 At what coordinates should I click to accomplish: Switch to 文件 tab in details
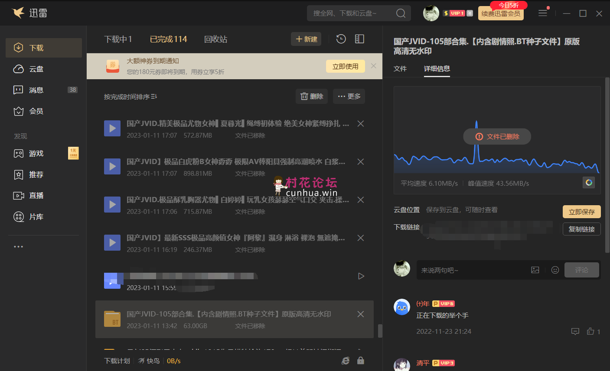(x=400, y=68)
